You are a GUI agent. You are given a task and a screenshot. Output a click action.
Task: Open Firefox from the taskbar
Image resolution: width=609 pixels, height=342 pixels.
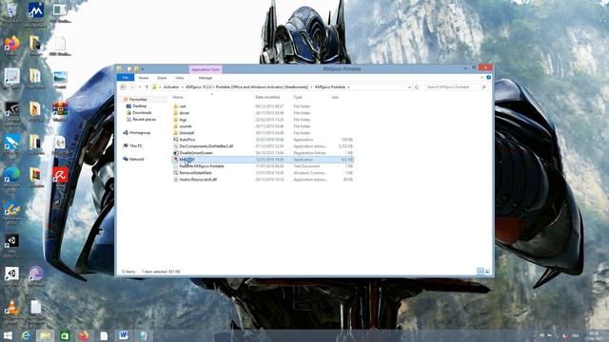[84, 335]
